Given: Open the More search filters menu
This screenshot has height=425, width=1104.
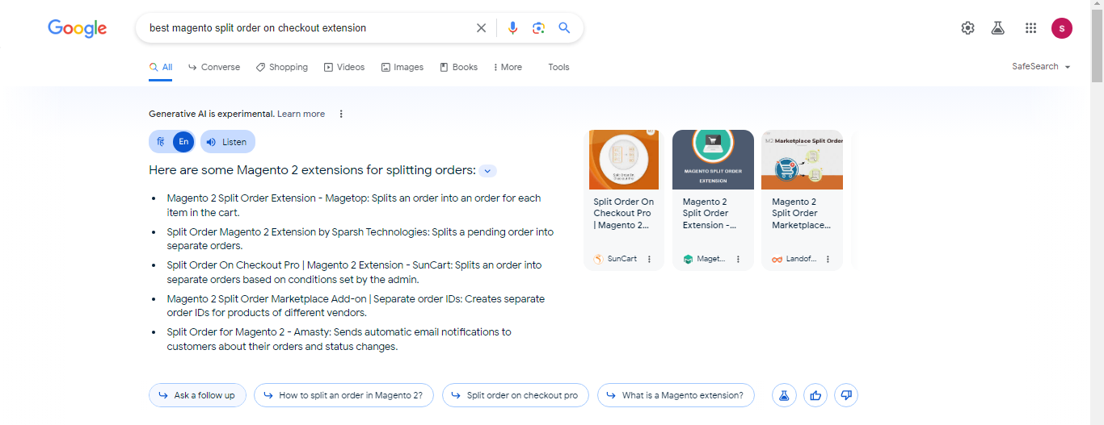Looking at the screenshot, I should pyautogui.click(x=508, y=68).
